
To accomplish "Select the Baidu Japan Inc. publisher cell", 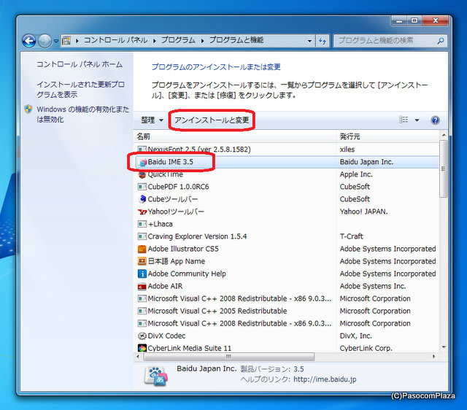I will point(366,162).
